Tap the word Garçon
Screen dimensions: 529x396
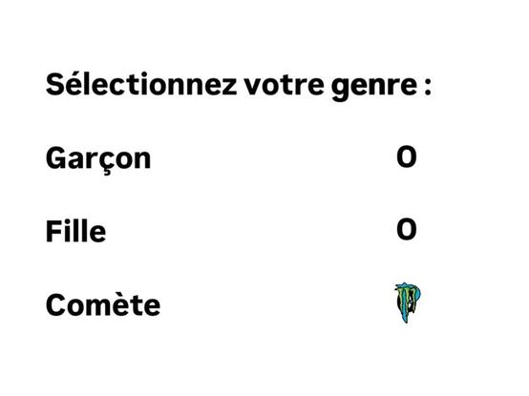click(98, 159)
